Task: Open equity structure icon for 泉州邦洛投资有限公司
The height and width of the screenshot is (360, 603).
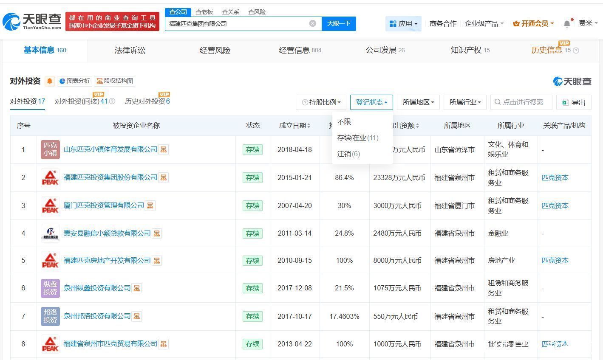Action: (x=136, y=316)
